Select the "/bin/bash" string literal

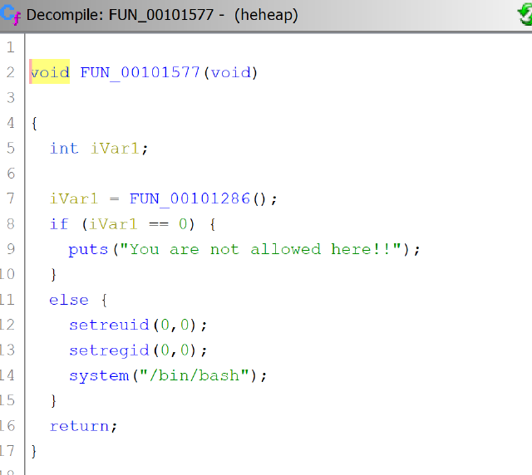195,375
